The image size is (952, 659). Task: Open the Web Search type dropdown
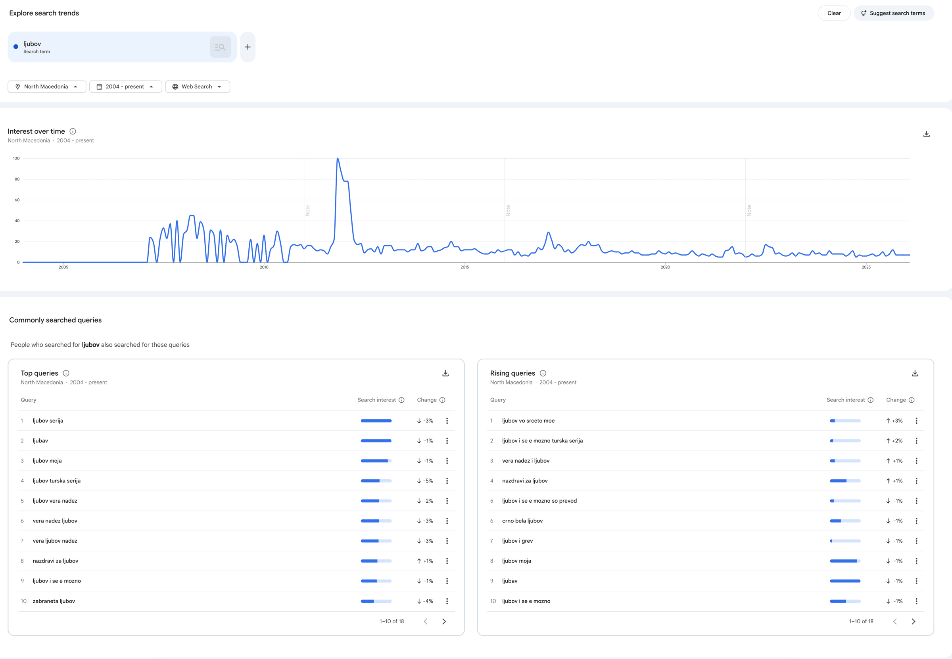point(197,87)
